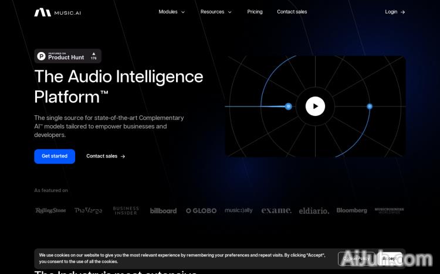Click the Music.AI logo
The height and width of the screenshot is (274, 440).
coord(57,12)
